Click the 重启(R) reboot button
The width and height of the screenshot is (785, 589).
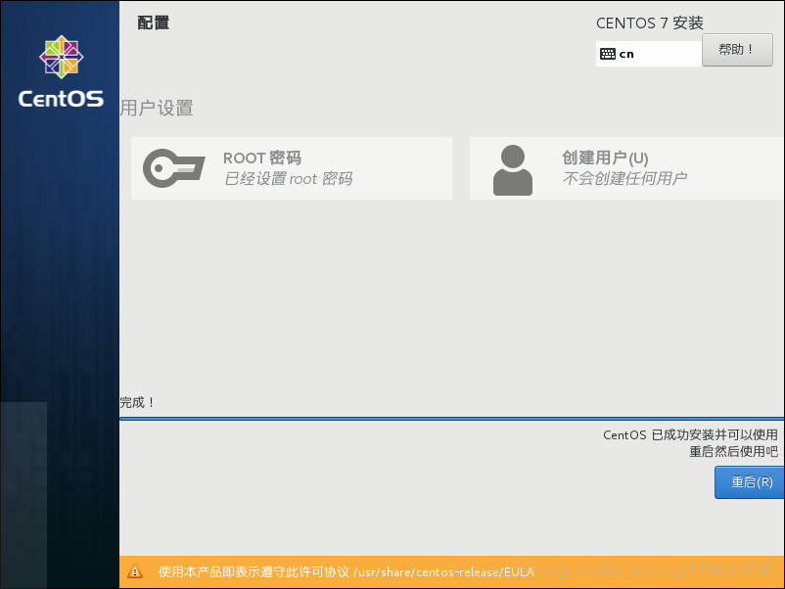(x=750, y=482)
